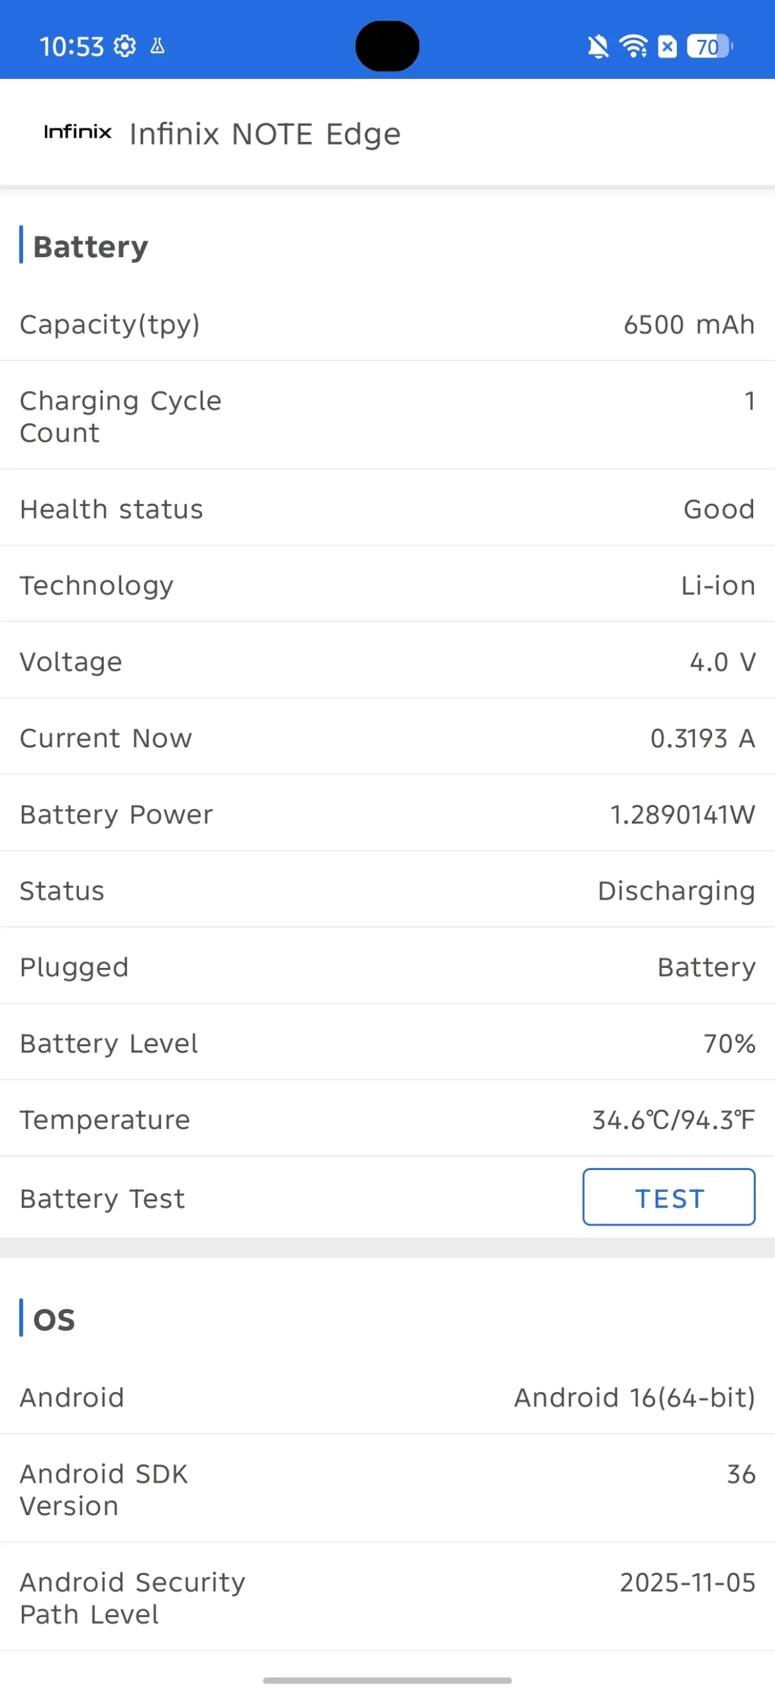Tap the flask icon beside the gear
This screenshot has height=1696, width=775.
[x=158, y=46]
